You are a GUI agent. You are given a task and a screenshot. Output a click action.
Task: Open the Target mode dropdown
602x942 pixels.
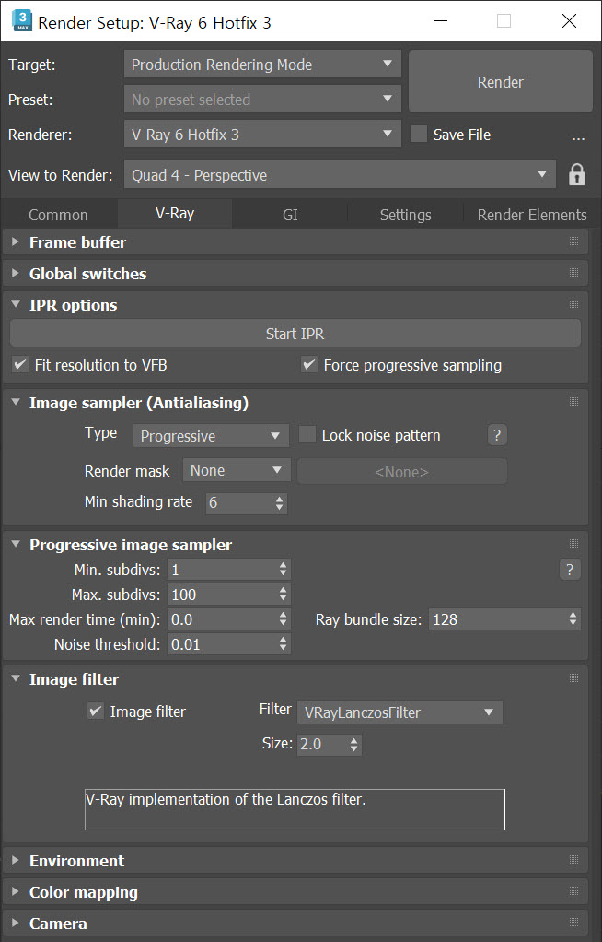pyautogui.click(x=262, y=65)
